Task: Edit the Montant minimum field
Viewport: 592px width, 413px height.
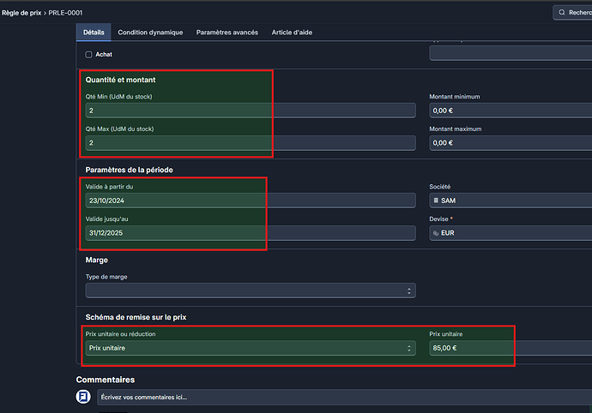Action: pyautogui.click(x=510, y=111)
